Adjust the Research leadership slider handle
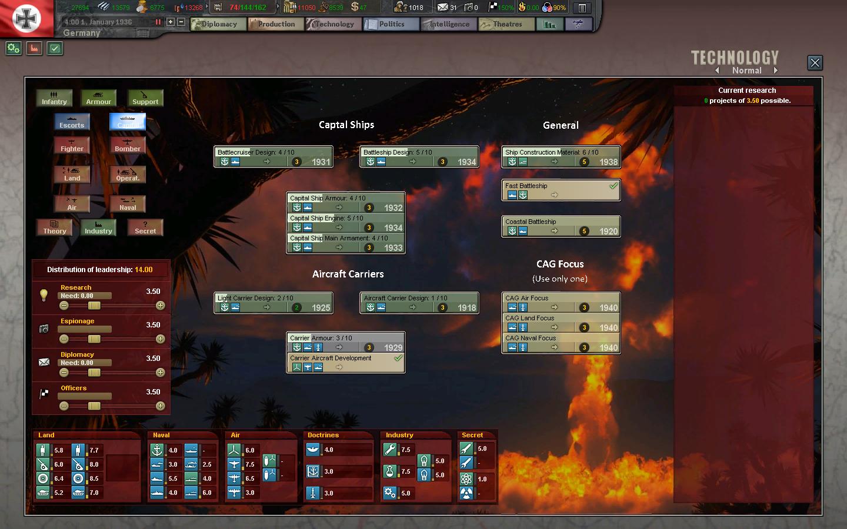This screenshot has height=529, width=847. coord(94,306)
